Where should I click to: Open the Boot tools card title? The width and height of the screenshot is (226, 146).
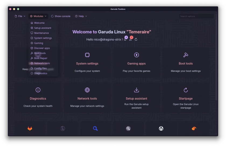186,63
